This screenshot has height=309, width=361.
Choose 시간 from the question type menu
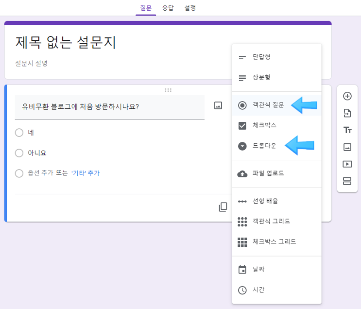[277, 290]
